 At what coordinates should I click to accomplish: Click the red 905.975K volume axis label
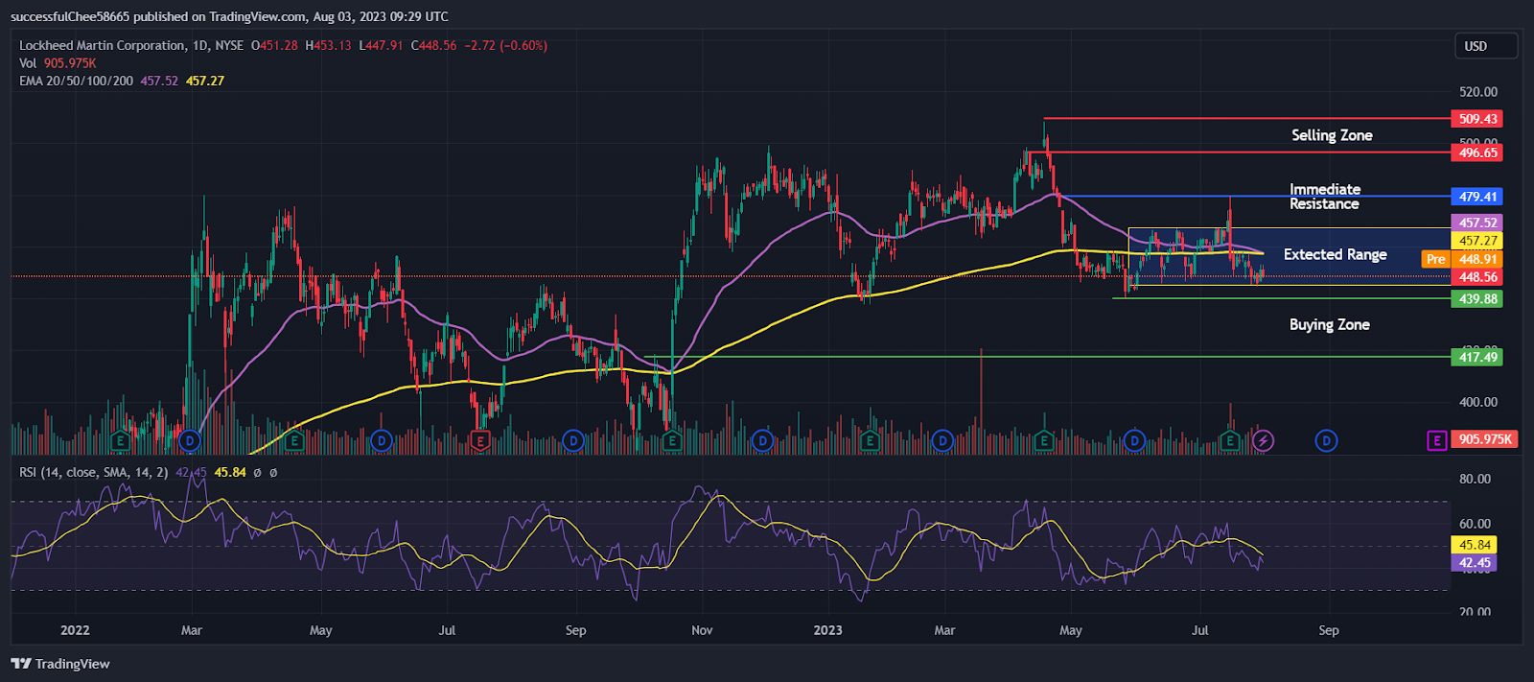[x=1485, y=439]
